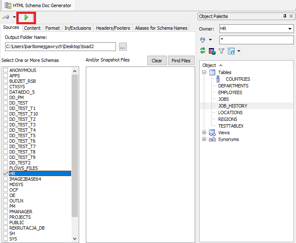Collapse the Tables tree node
296x243 pixels.
point(204,72)
